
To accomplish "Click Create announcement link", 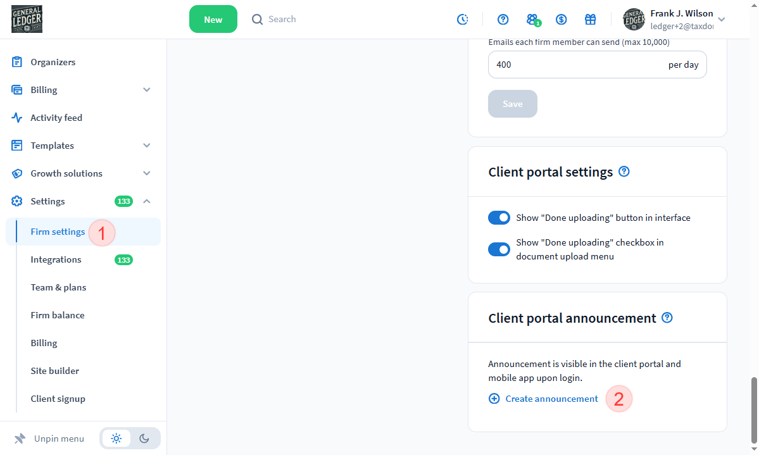I will [x=551, y=399].
